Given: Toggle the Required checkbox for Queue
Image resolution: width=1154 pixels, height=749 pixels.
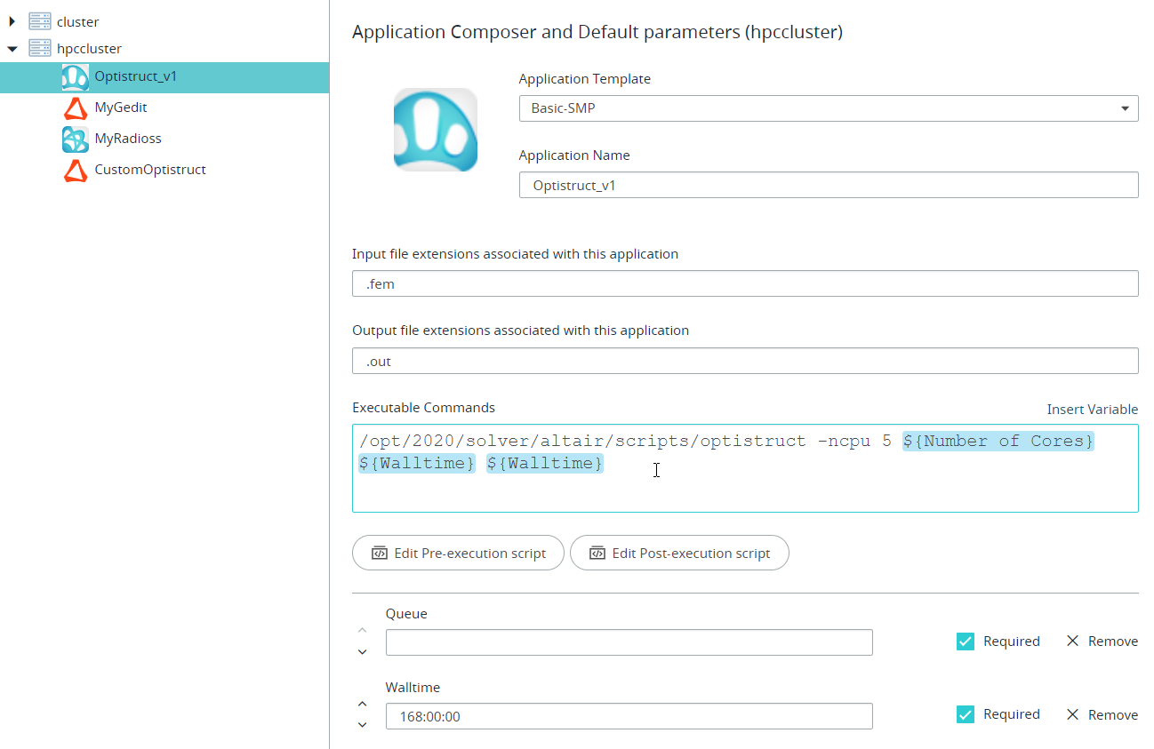Looking at the screenshot, I should click(966, 641).
